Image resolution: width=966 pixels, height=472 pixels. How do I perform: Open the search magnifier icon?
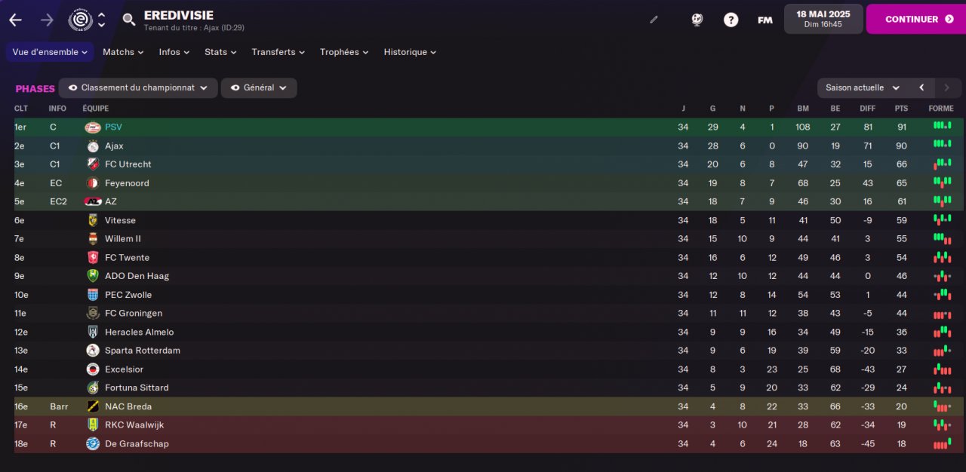(x=129, y=20)
